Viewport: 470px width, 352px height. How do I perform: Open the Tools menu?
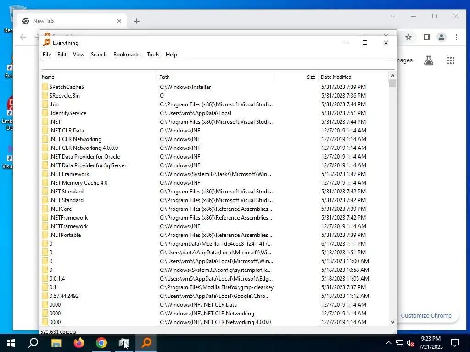coord(153,55)
